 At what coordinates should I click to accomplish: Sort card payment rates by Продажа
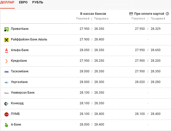(158, 19)
